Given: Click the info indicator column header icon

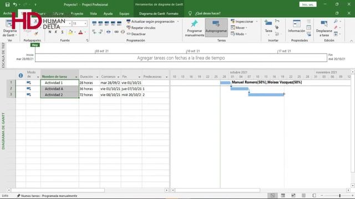Looking at the screenshot, I should click(21, 76).
